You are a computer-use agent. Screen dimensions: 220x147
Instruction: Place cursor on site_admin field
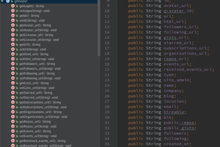point(176,80)
